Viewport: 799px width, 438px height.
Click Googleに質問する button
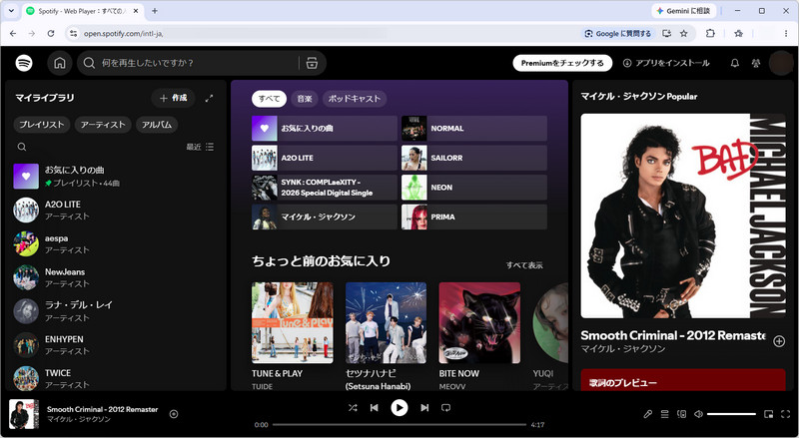point(617,33)
